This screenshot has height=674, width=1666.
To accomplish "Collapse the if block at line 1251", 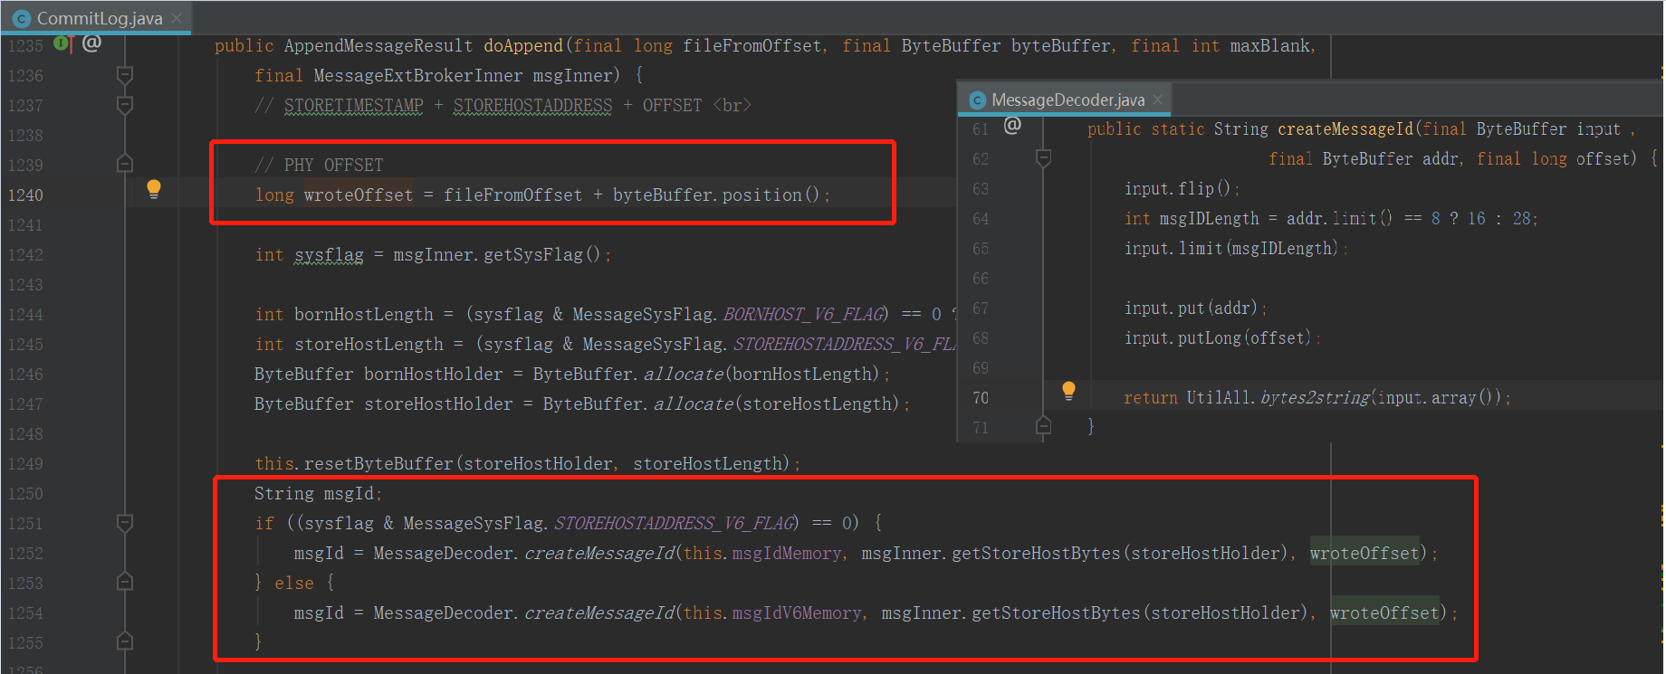I will pyautogui.click(x=125, y=523).
